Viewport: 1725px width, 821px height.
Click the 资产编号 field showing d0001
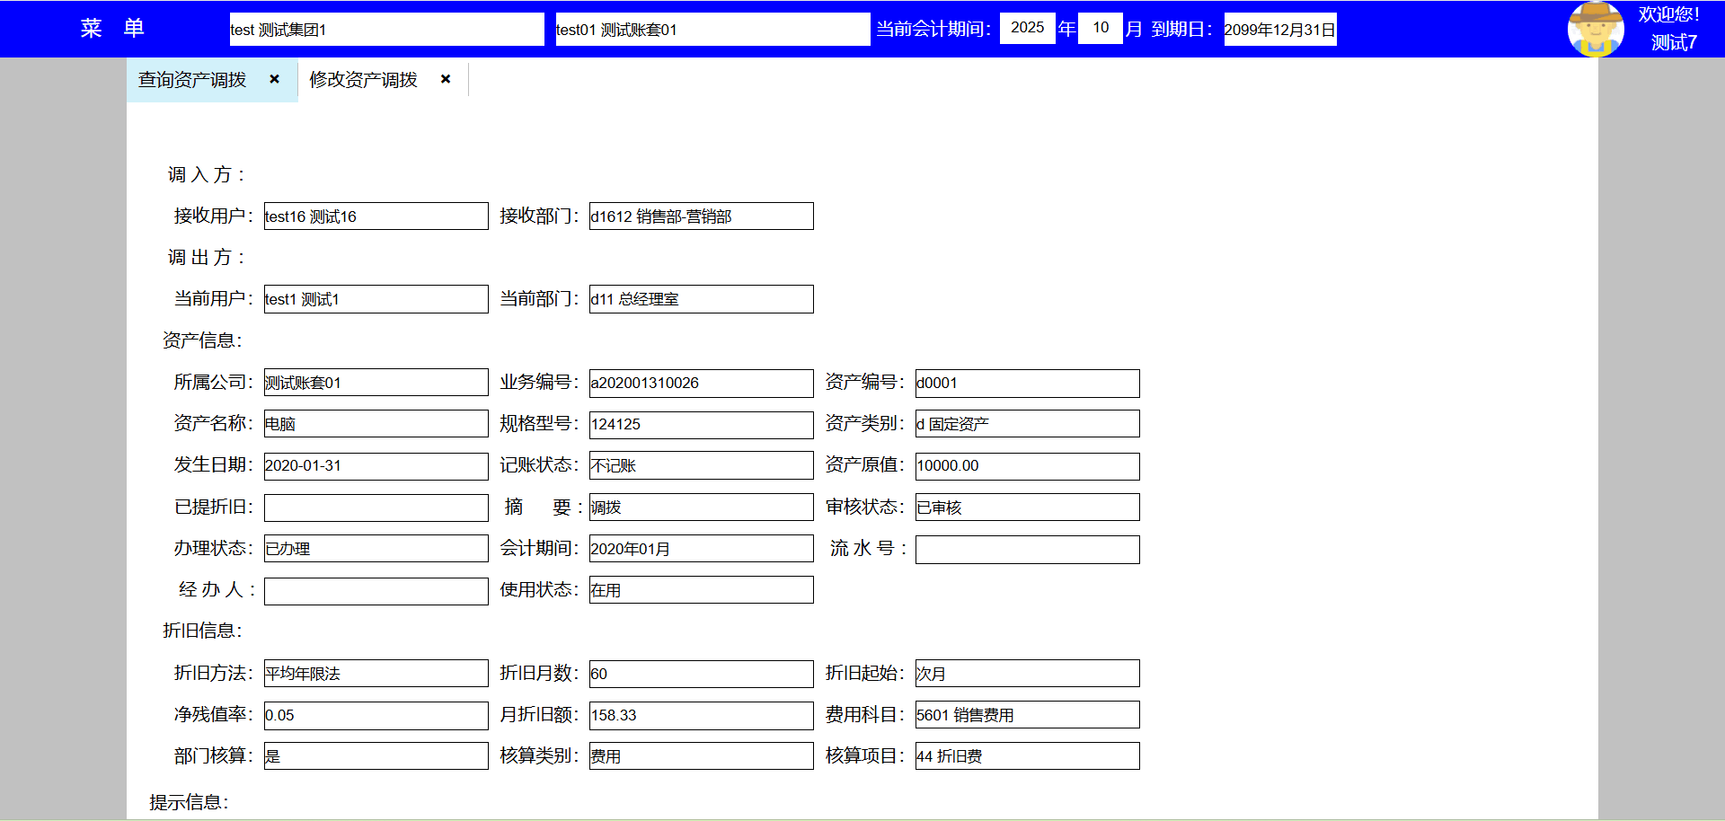click(x=1027, y=383)
